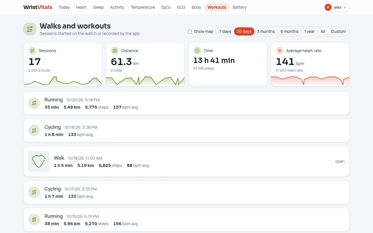Enable the Show map checkbox
This screenshot has height=233, width=373.
190,31
